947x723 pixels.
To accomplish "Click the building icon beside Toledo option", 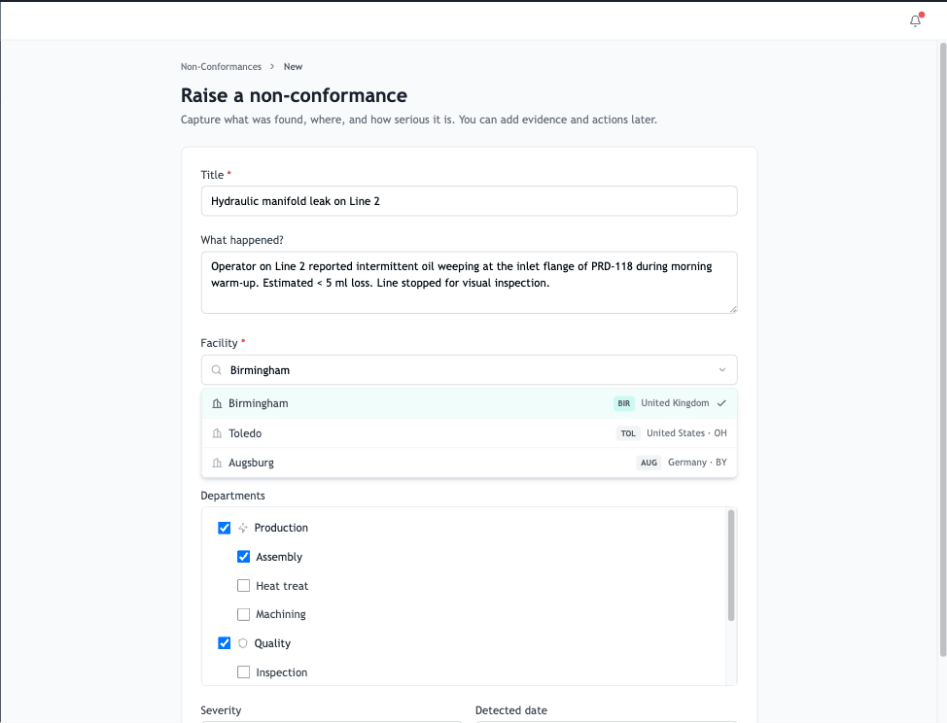I will coord(217,433).
